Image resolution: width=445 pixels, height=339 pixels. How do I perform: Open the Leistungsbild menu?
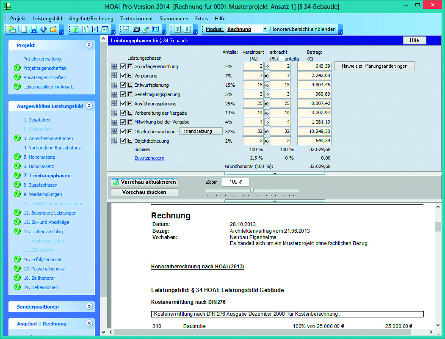tap(47, 19)
